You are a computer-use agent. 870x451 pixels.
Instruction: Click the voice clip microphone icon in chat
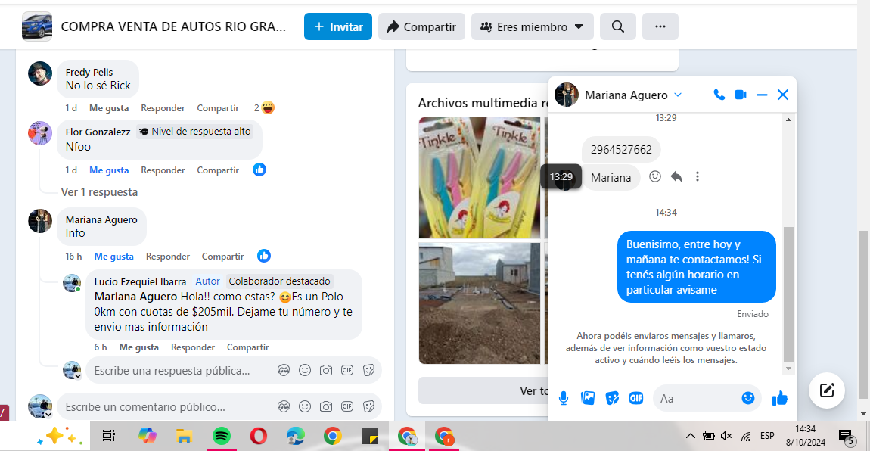pos(564,398)
